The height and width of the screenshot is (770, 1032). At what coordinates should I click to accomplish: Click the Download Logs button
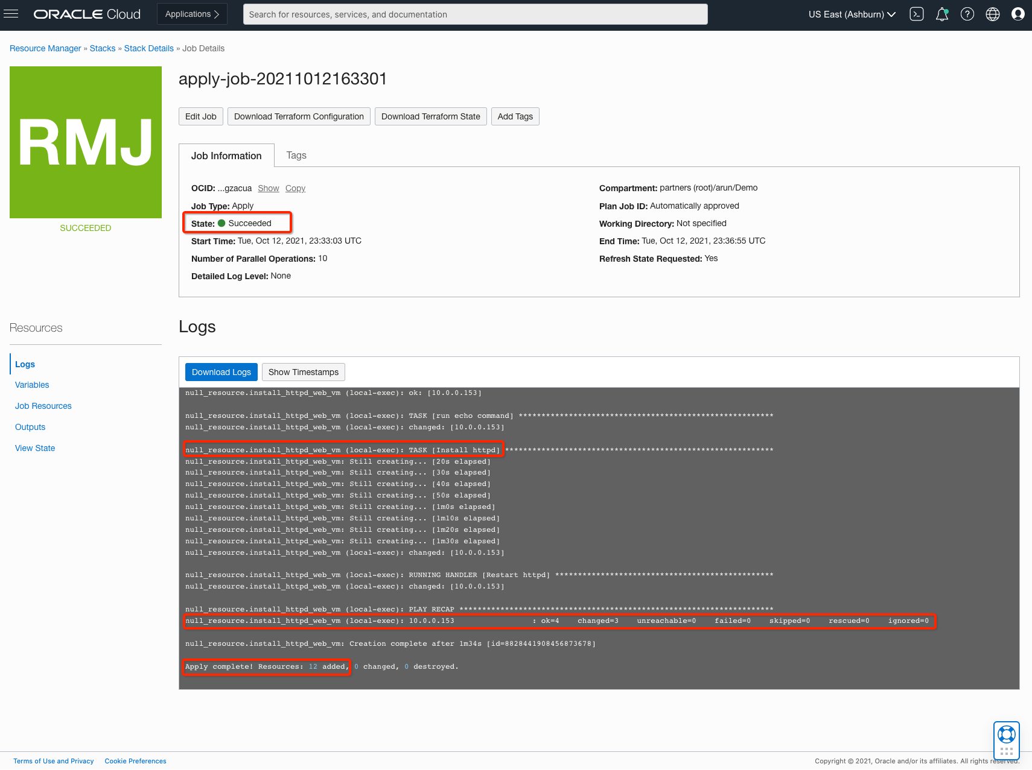coord(221,372)
